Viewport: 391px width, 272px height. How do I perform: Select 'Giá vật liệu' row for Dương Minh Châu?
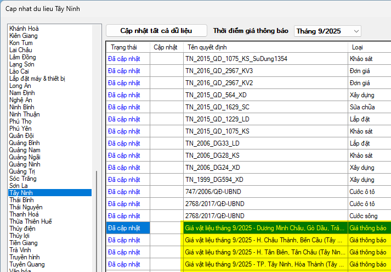tap(265, 228)
